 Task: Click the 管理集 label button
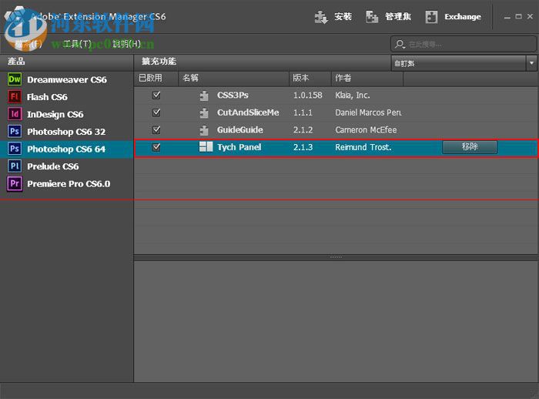(x=398, y=16)
